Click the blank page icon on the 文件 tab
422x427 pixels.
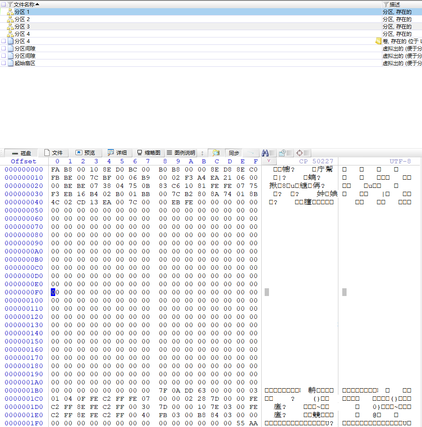(47, 153)
